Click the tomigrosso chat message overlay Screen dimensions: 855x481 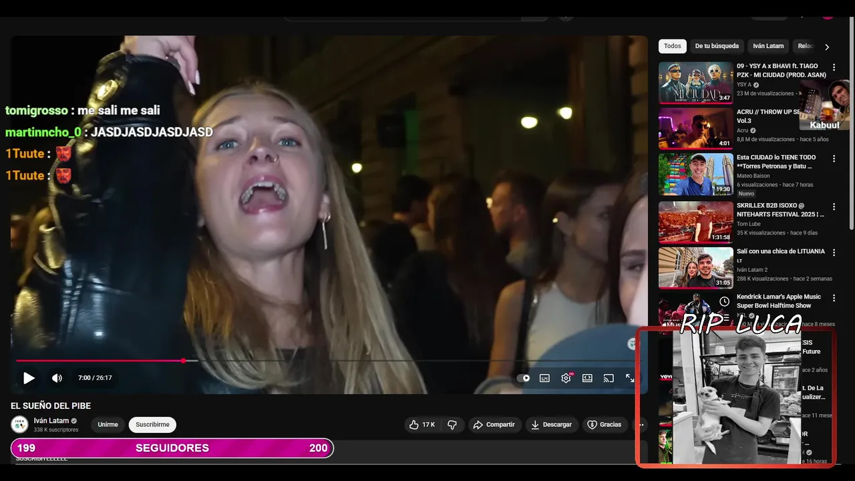[83, 110]
